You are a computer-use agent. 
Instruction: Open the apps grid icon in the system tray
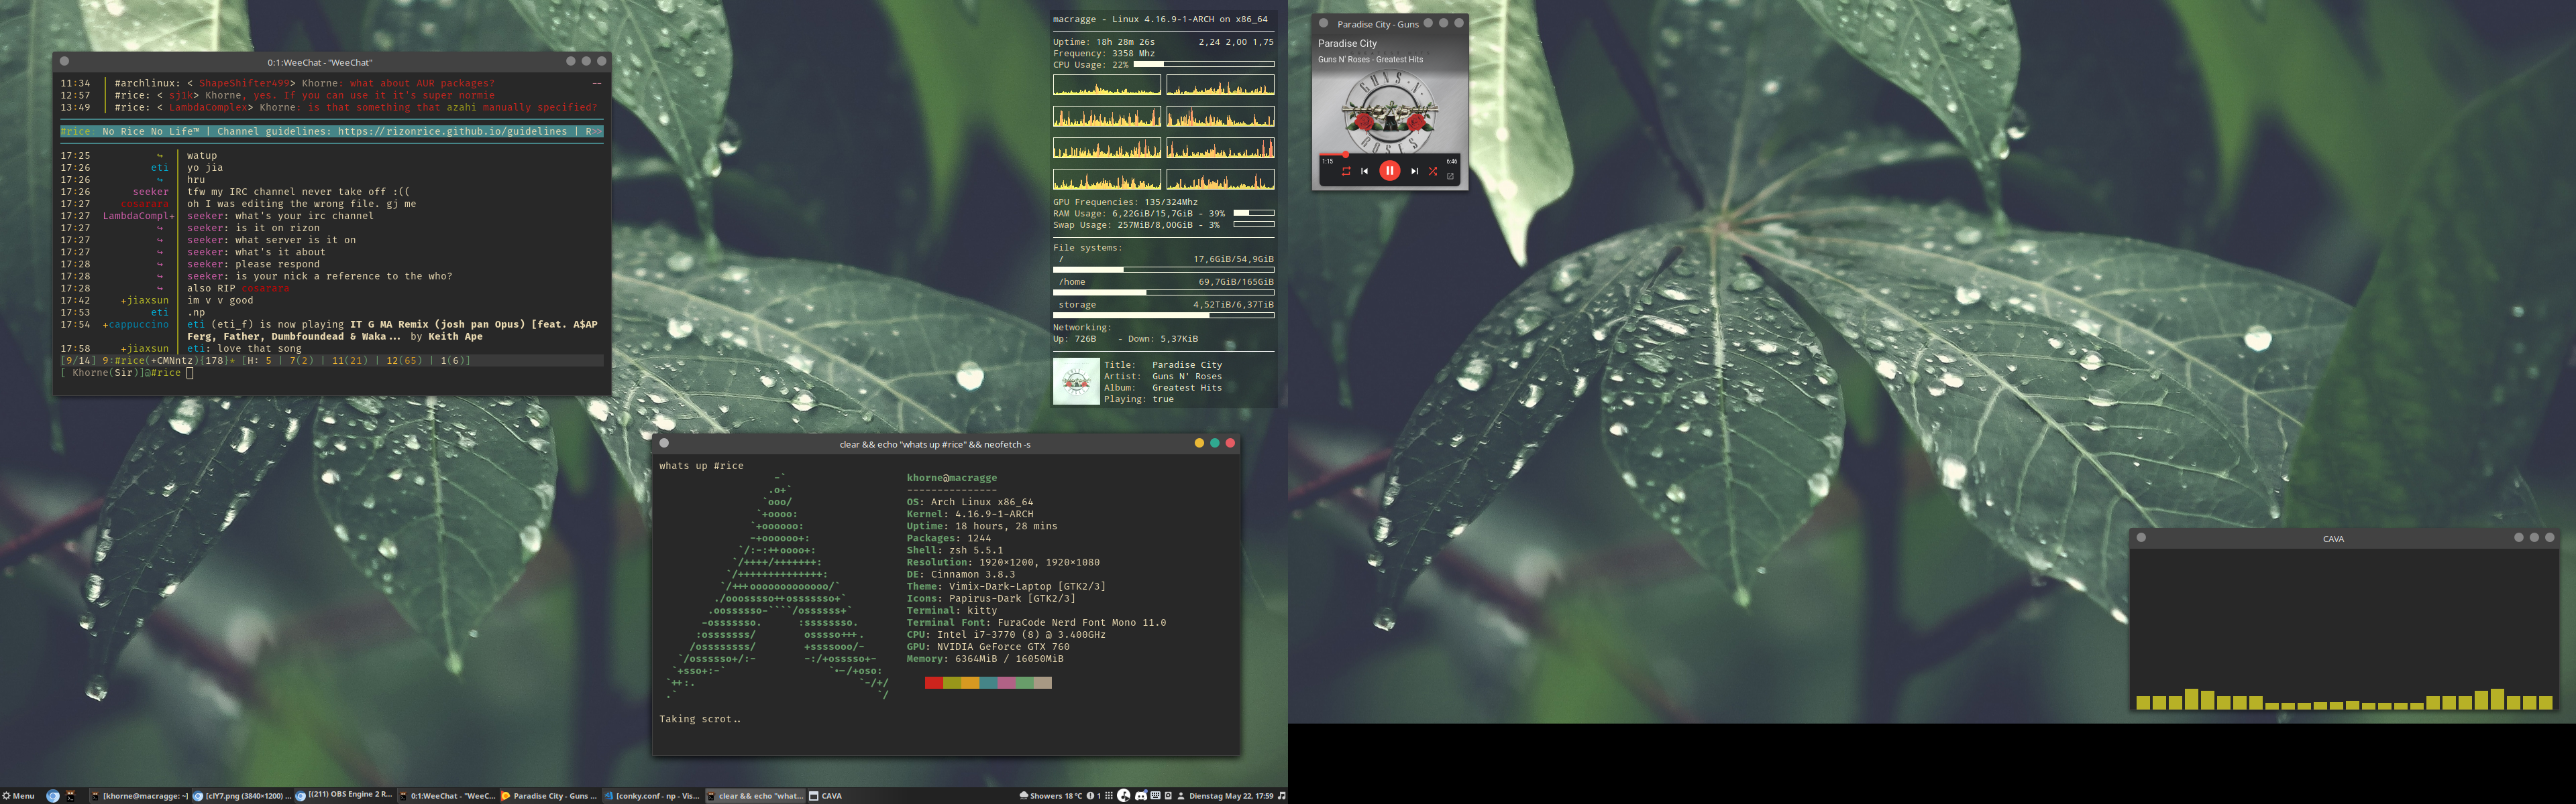tap(1110, 796)
